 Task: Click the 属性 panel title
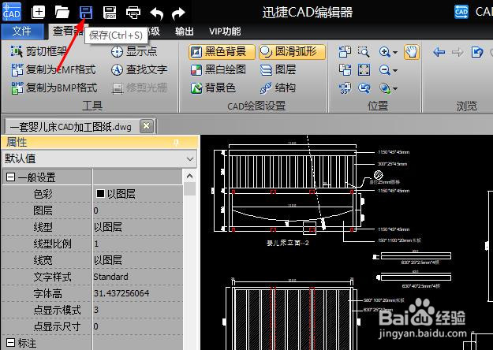pyautogui.click(x=17, y=143)
